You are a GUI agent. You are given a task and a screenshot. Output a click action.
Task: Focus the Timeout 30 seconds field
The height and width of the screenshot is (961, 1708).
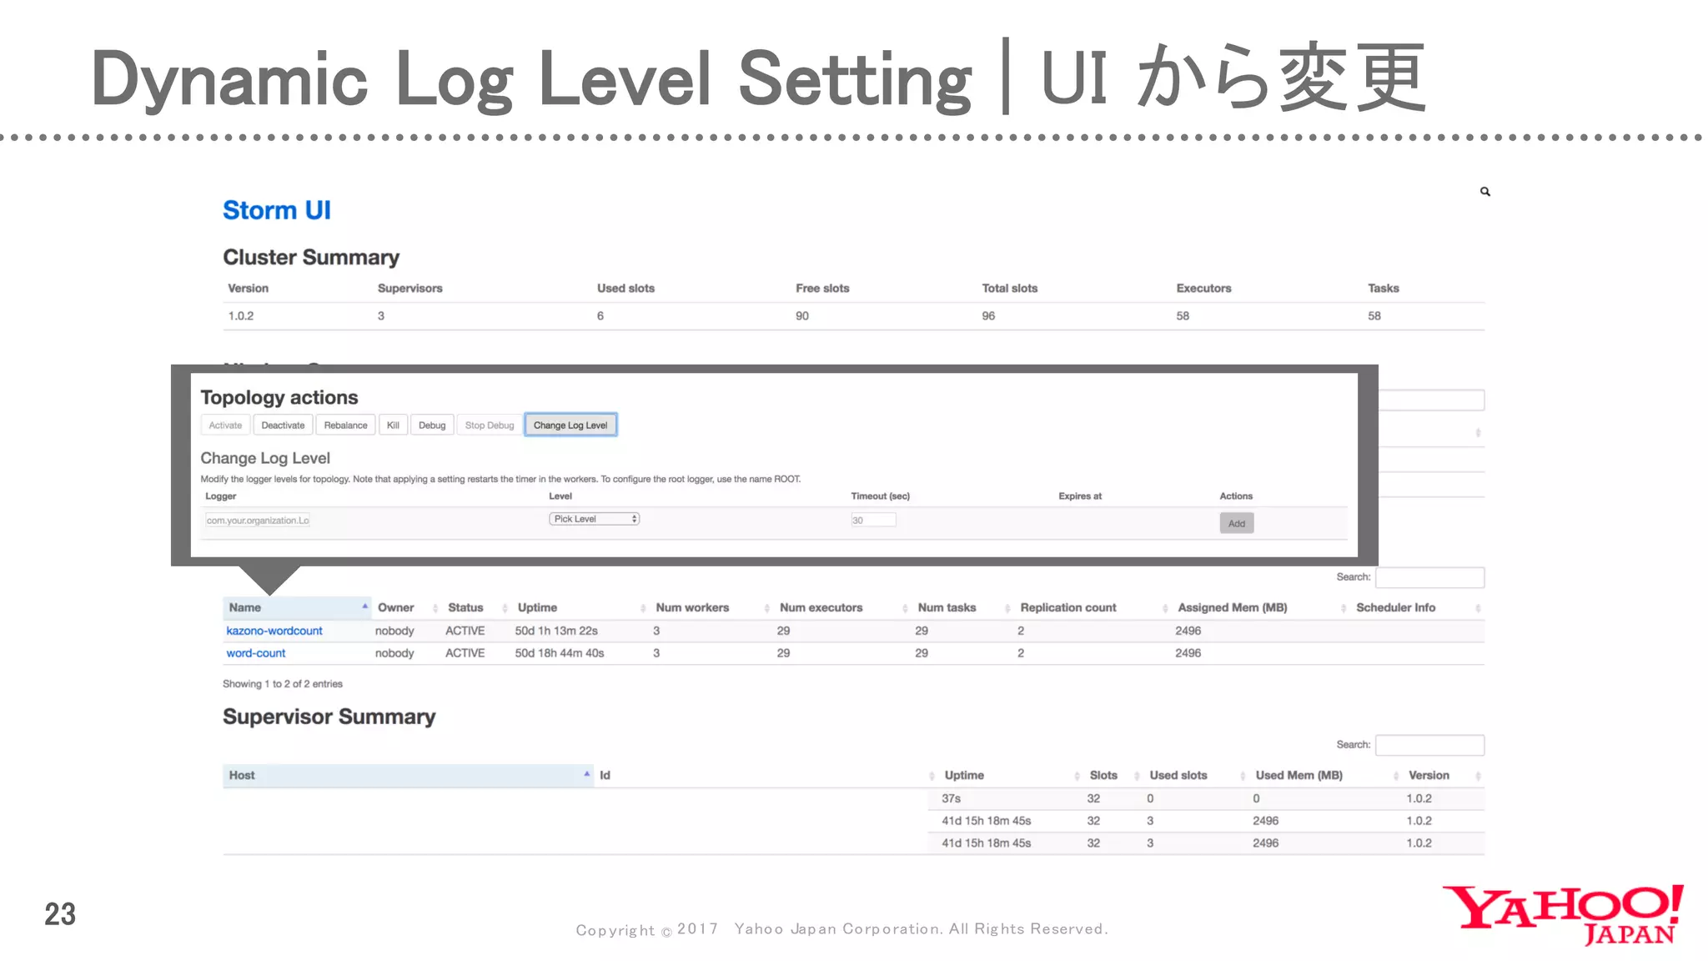[873, 521]
